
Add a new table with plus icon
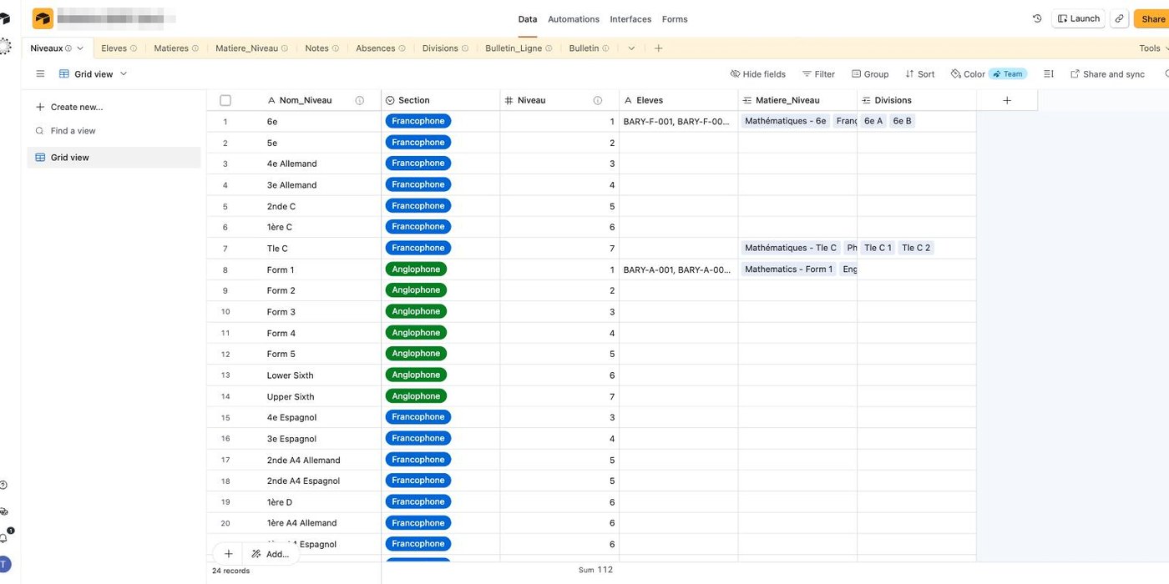[658, 48]
